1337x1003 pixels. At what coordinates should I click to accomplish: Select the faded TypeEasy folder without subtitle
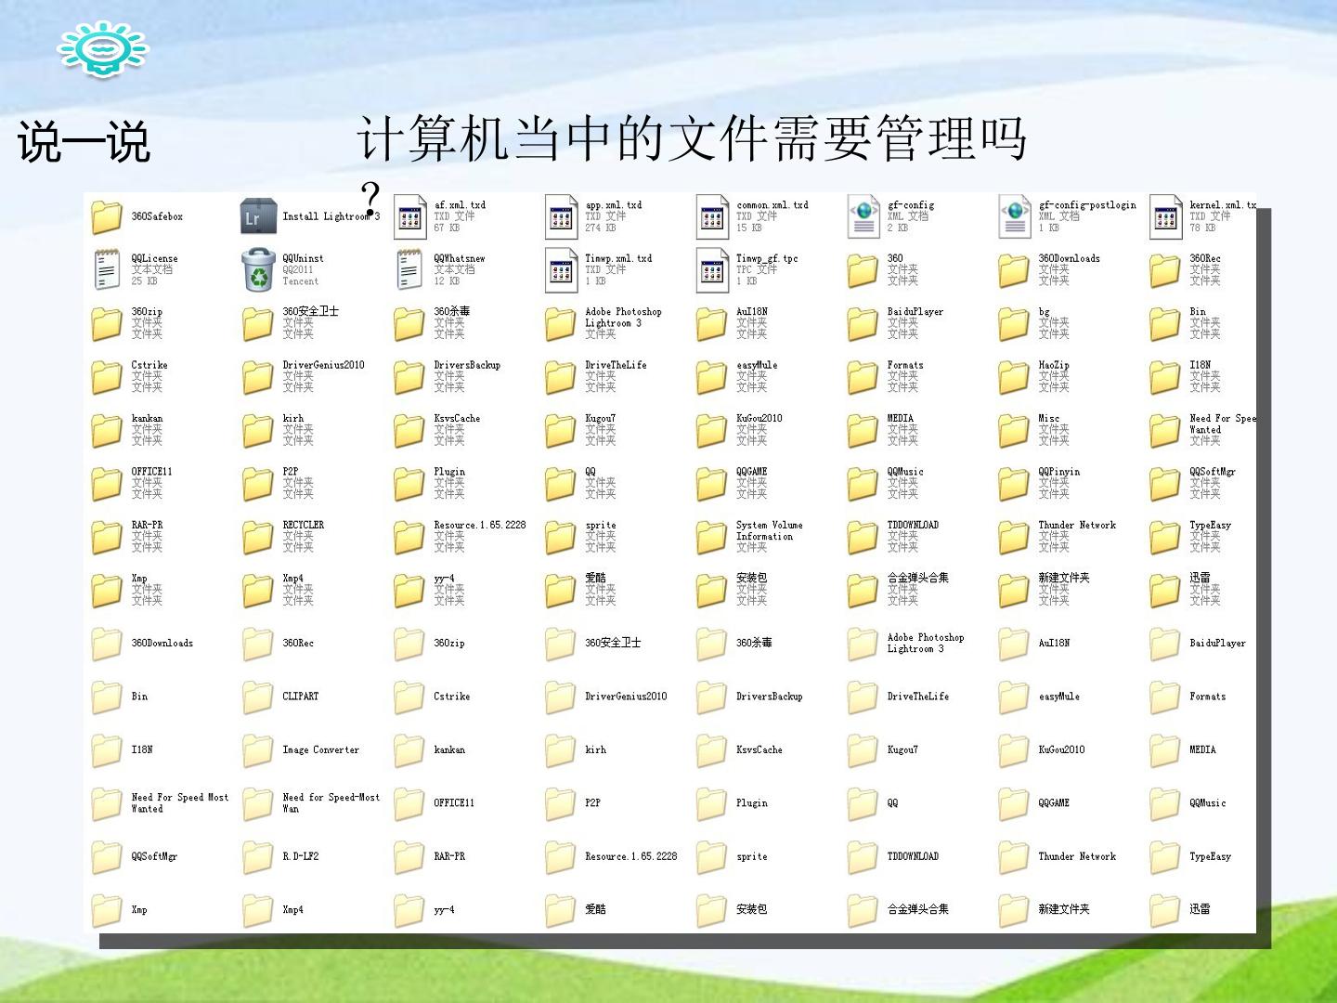(x=1165, y=856)
